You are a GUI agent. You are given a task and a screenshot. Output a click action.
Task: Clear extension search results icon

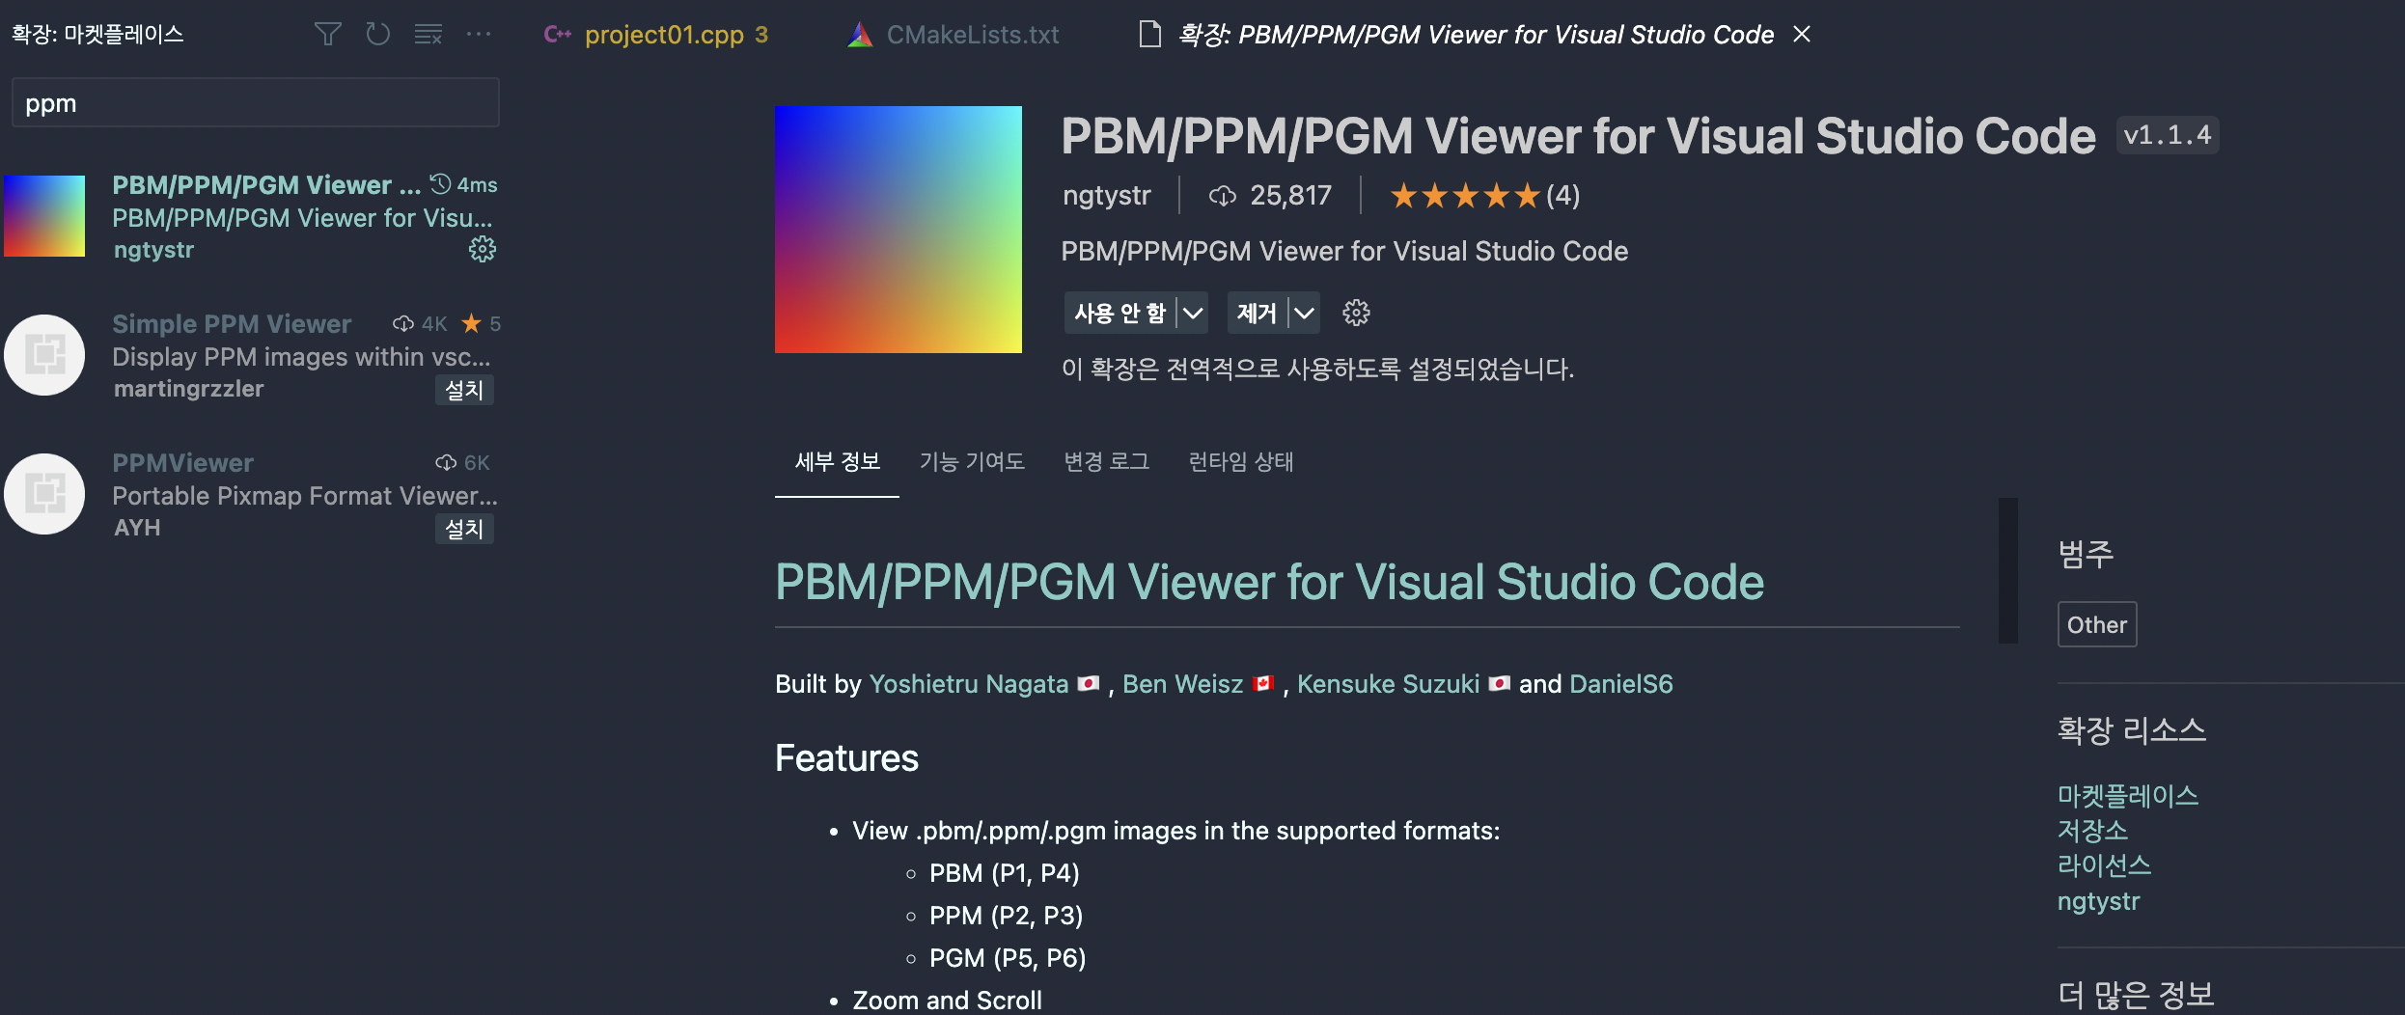click(x=428, y=35)
